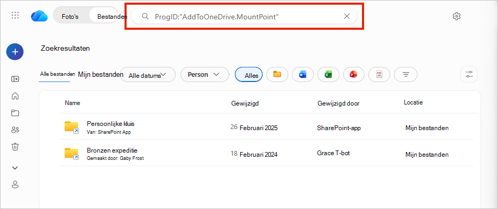Expand sidebar chevron for more items

tap(15, 168)
